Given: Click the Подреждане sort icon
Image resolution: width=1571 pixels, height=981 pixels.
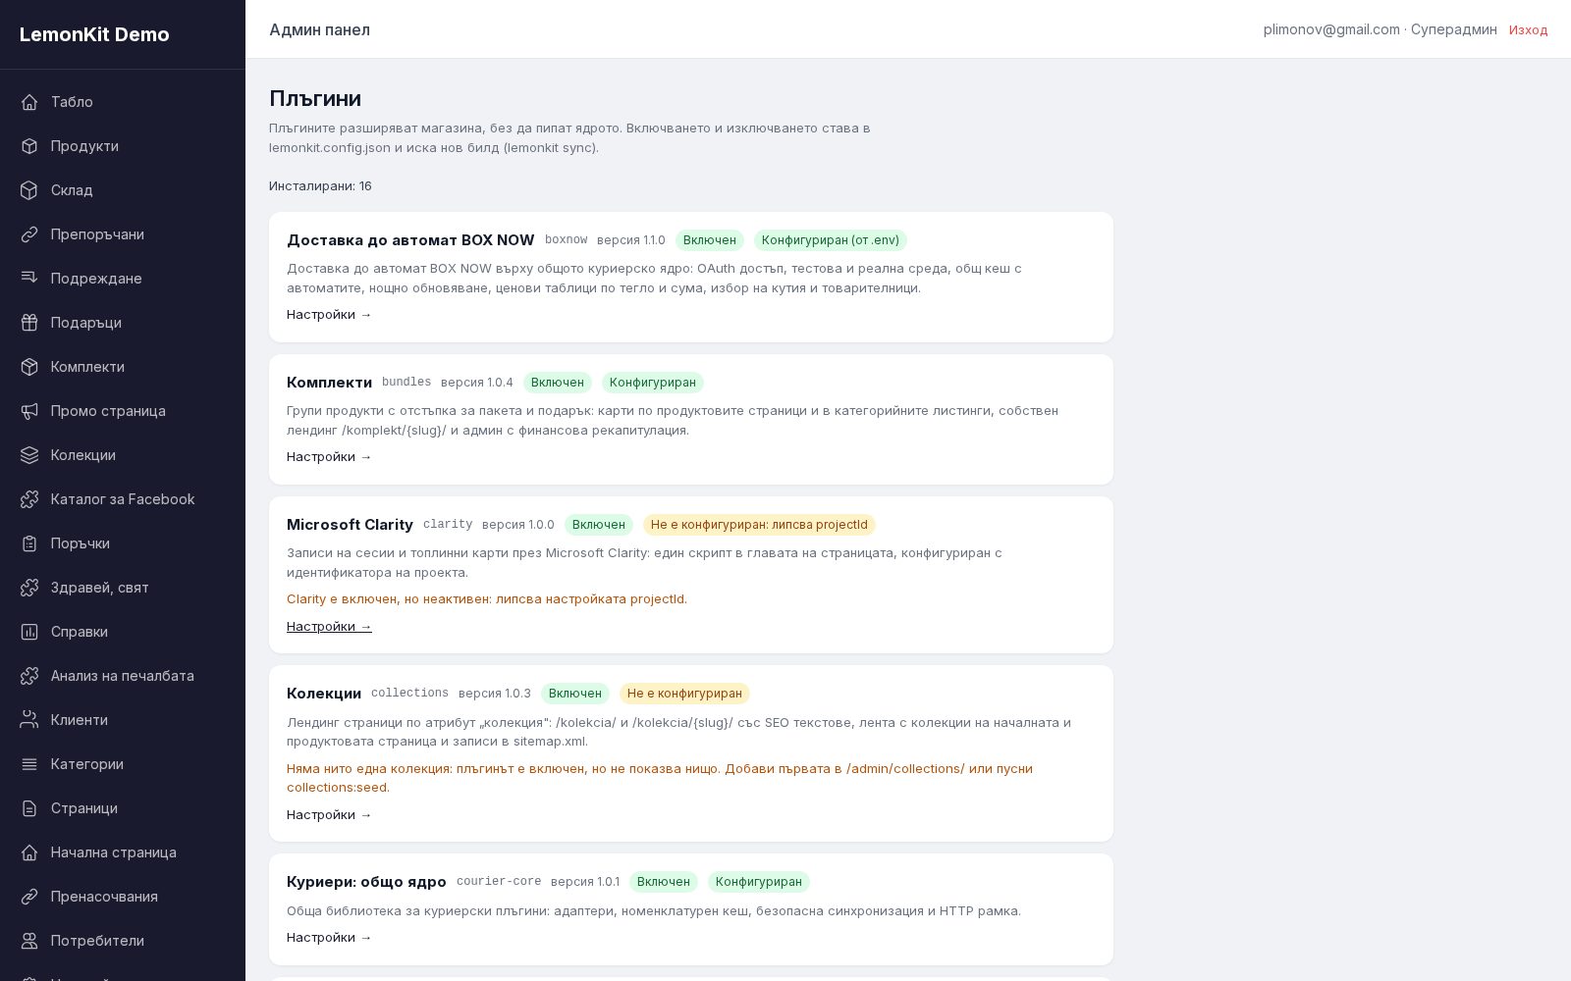Looking at the screenshot, I should (29, 279).
